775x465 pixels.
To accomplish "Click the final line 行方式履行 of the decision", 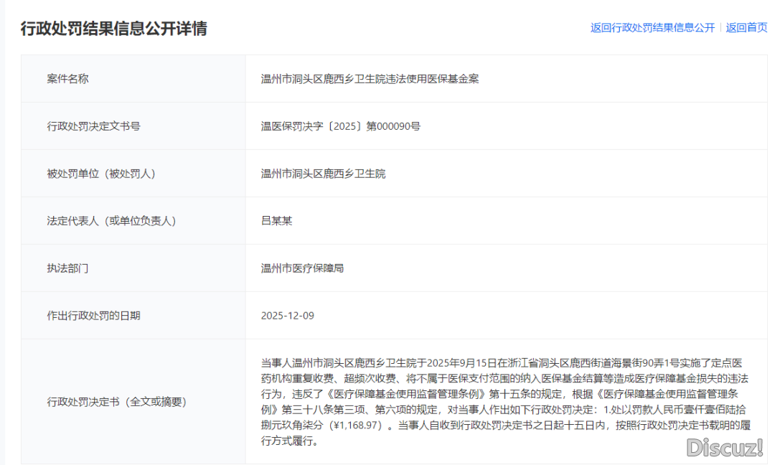I will tap(288, 441).
